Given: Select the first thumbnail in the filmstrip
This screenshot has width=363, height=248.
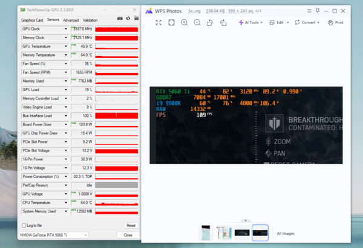Looking at the screenshot, I should coord(206,233).
